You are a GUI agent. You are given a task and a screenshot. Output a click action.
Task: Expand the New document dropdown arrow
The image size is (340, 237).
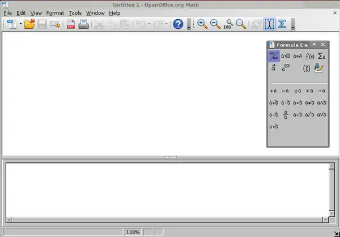pyautogui.click(x=20, y=24)
